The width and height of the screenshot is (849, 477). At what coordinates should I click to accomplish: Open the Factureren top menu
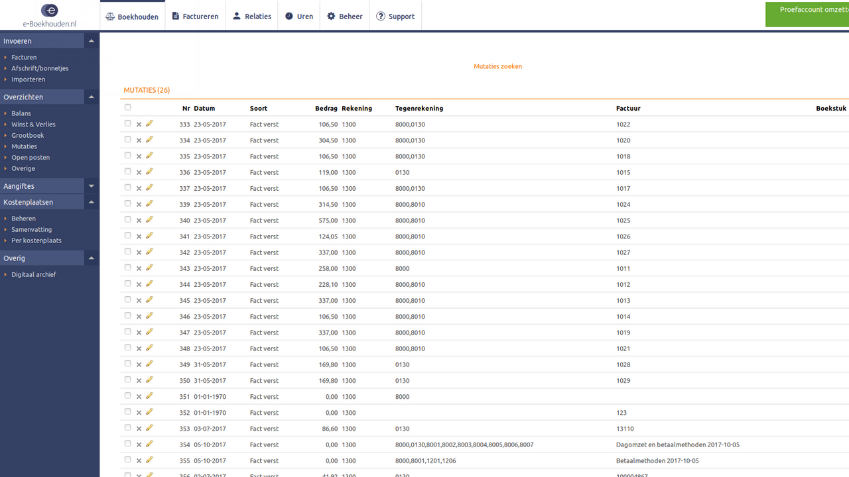click(x=195, y=16)
